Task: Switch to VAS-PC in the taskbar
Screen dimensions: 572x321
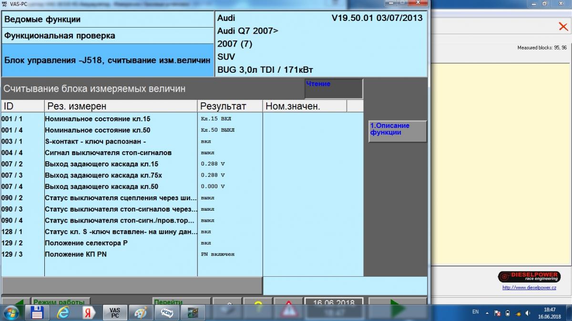Action: click(x=114, y=312)
